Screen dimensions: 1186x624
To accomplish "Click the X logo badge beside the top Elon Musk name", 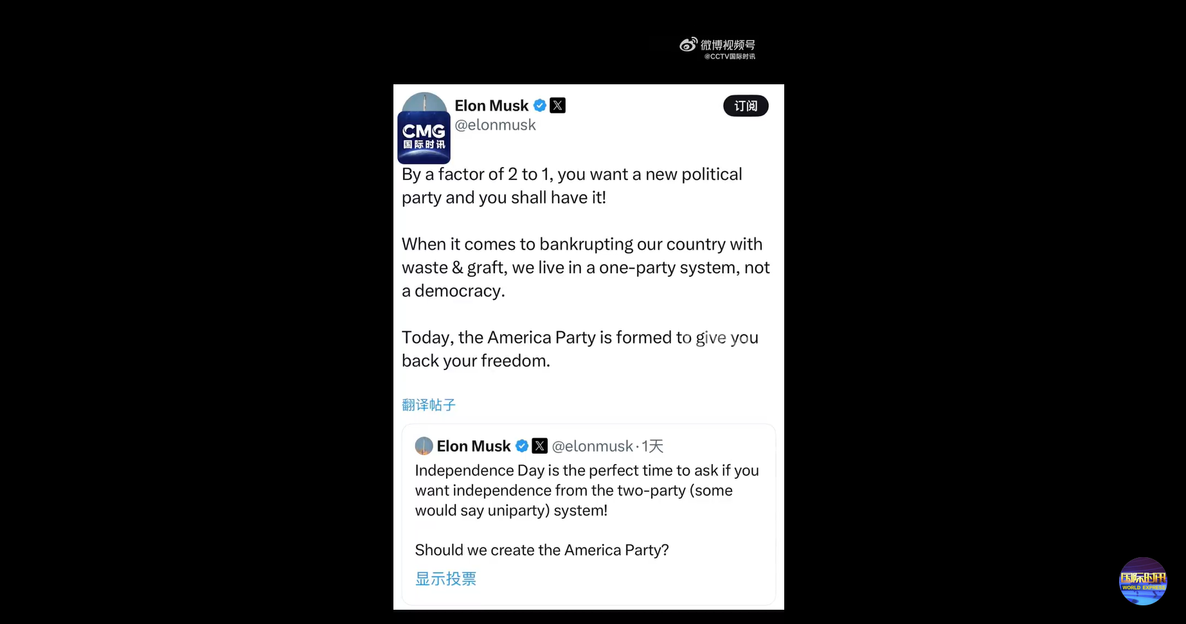I will click(557, 105).
